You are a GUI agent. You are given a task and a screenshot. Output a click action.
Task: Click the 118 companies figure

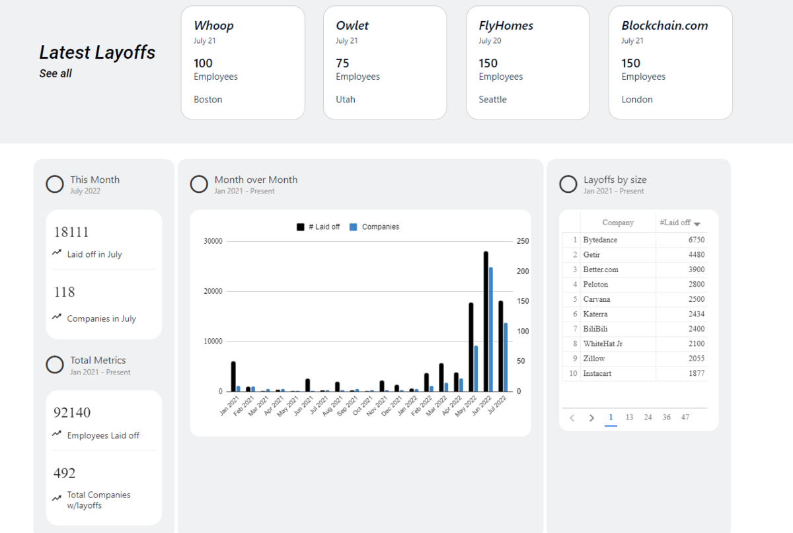pos(64,292)
